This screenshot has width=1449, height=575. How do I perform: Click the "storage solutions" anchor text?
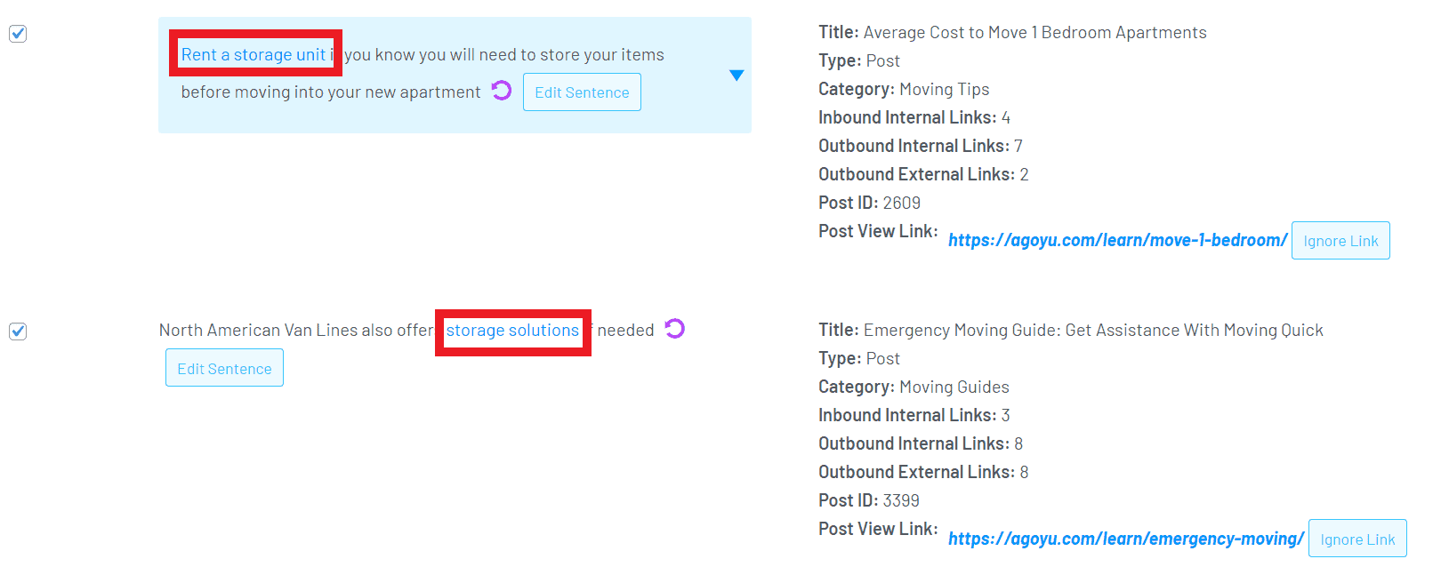[x=512, y=331]
